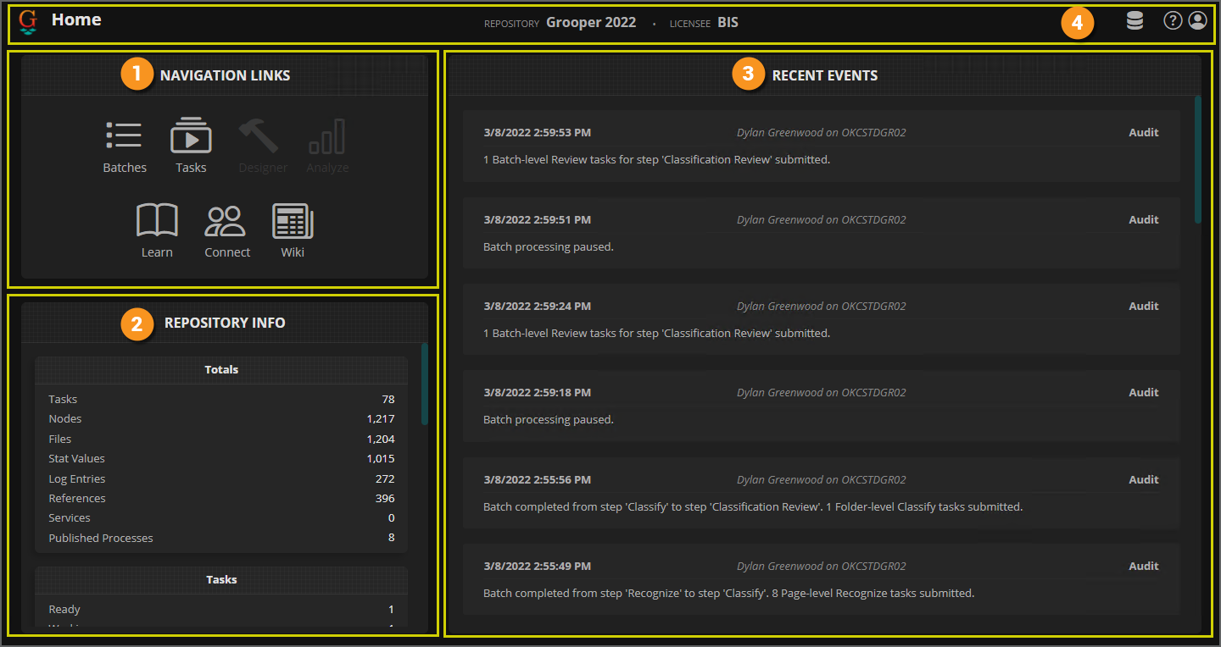Open the Learn book icon
Screen dimensions: 1221x647
coord(157,221)
